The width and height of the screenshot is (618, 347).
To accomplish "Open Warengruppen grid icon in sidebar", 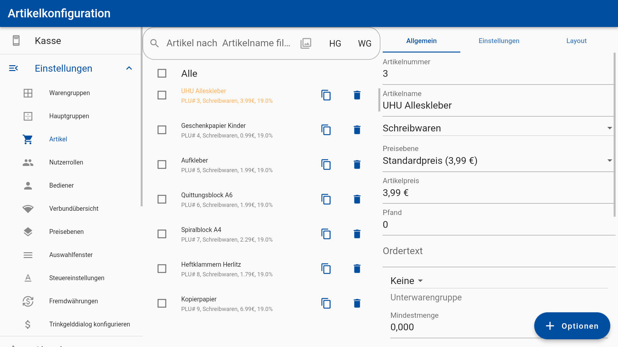I will [x=28, y=93].
